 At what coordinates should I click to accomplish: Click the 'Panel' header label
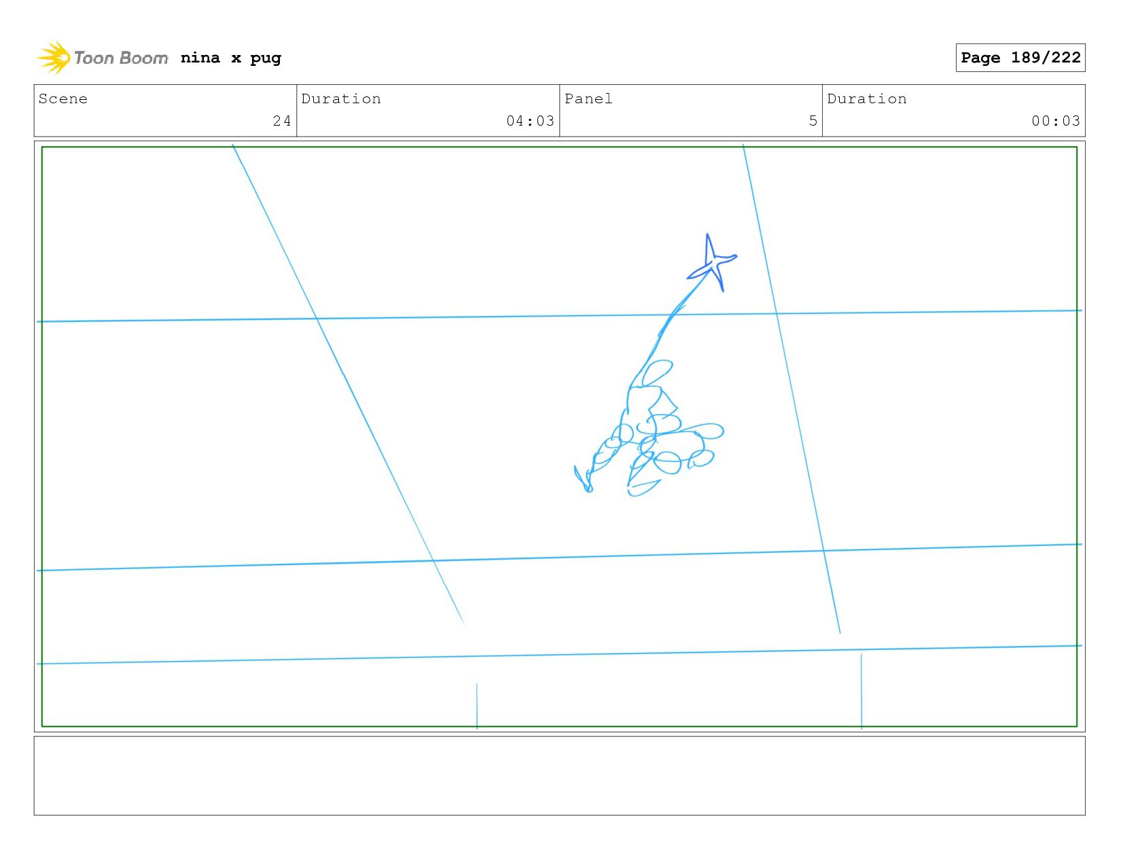[588, 98]
